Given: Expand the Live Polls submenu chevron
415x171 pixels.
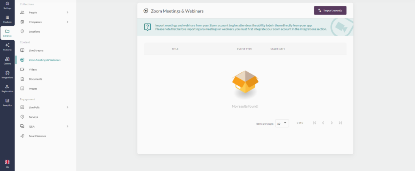Looking at the screenshot, I should (67, 107).
